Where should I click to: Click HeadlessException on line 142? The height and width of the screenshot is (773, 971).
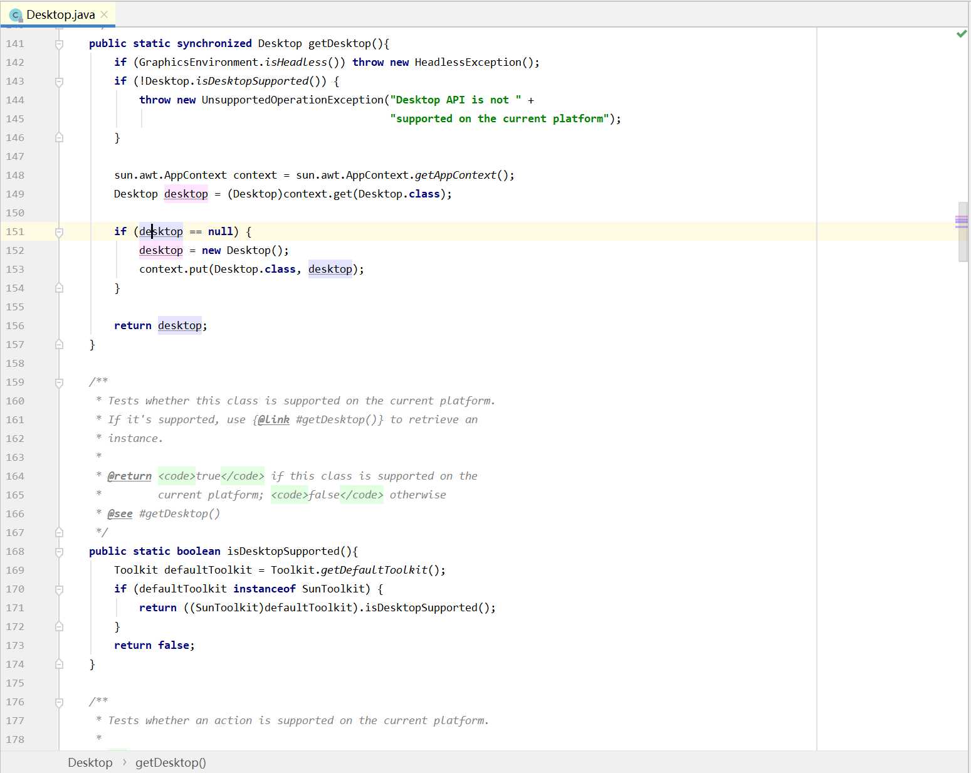click(468, 62)
